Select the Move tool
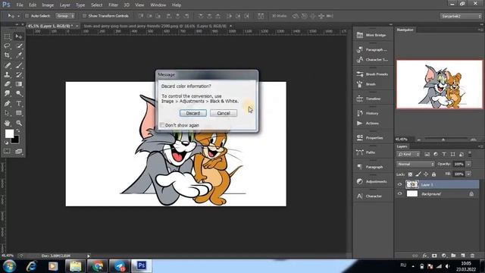The width and height of the screenshot is (485, 273). coord(19,36)
